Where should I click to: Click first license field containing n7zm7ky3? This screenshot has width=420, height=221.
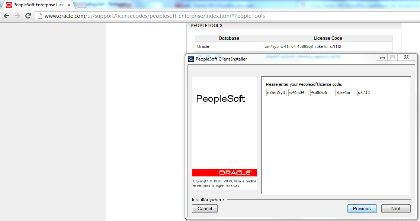pos(276,92)
